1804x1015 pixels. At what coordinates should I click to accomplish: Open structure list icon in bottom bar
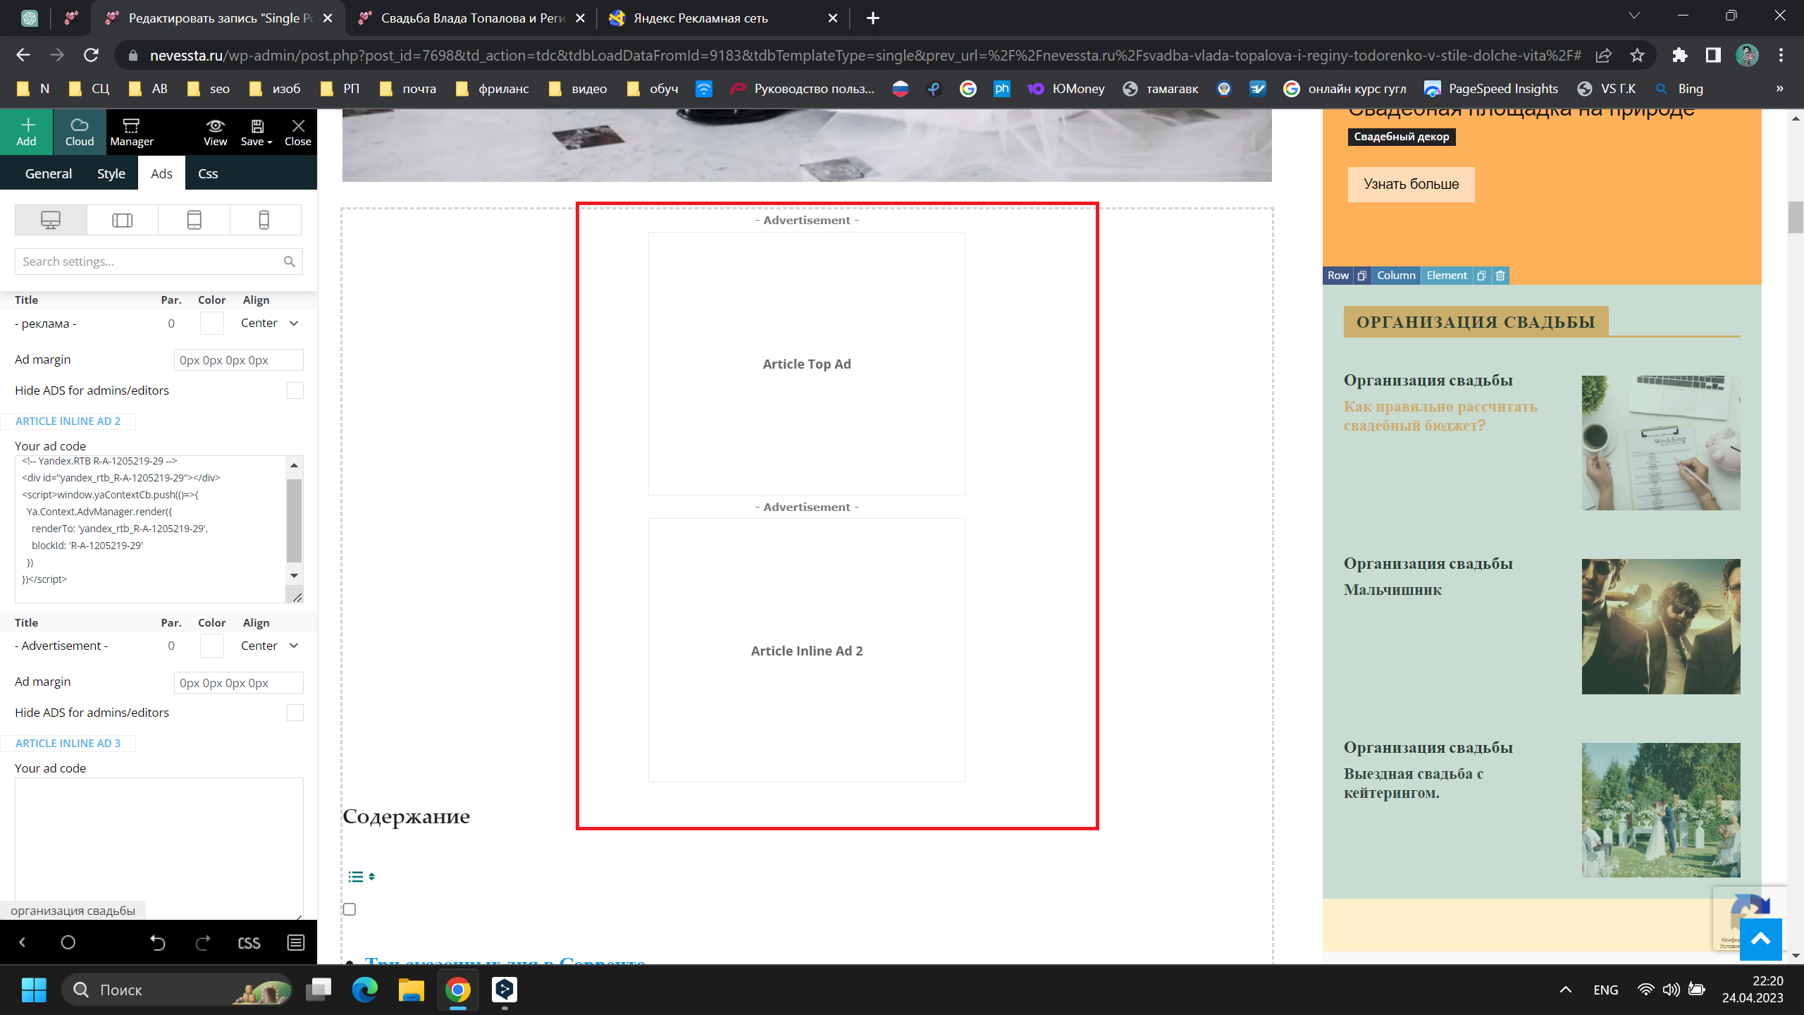click(x=296, y=942)
